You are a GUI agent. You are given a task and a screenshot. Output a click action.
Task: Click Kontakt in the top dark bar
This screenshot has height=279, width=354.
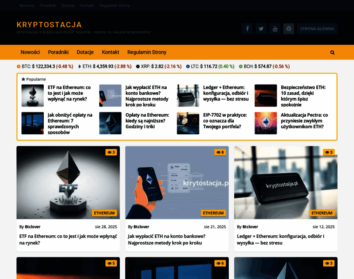pyautogui.click(x=87, y=6)
